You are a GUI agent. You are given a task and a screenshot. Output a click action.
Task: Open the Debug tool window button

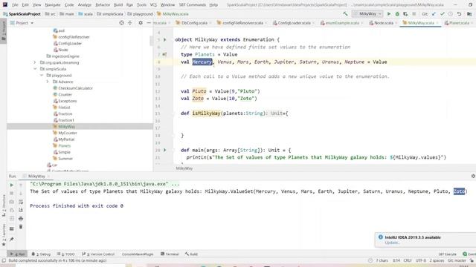pyautogui.click(x=41, y=254)
